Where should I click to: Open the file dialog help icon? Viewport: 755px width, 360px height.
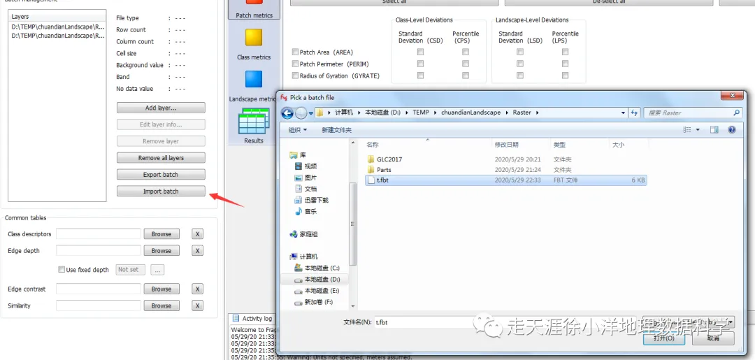pyautogui.click(x=731, y=130)
